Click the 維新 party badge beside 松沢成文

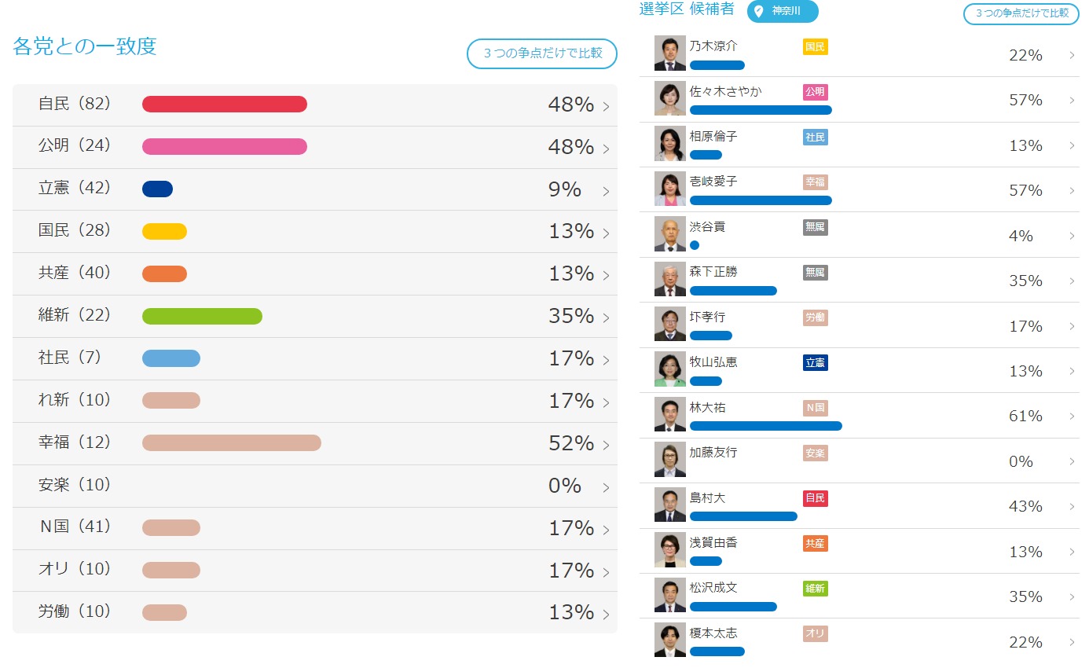pos(815,589)
